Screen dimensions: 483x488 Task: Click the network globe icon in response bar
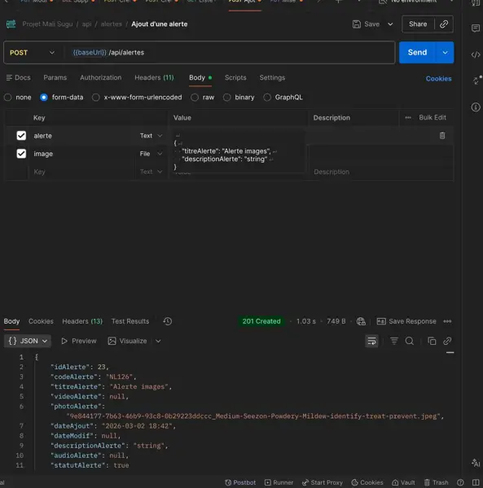tap(361, 321)
